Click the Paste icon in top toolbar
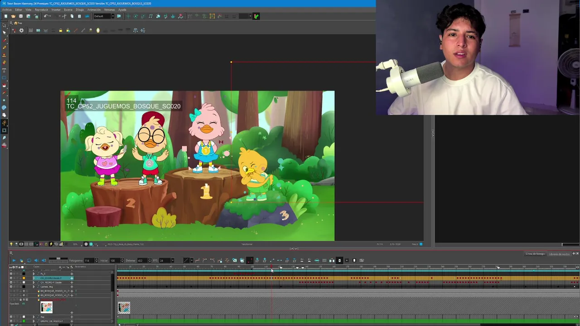Viewport: 580px width, 326px height. [x=79, y=16]
